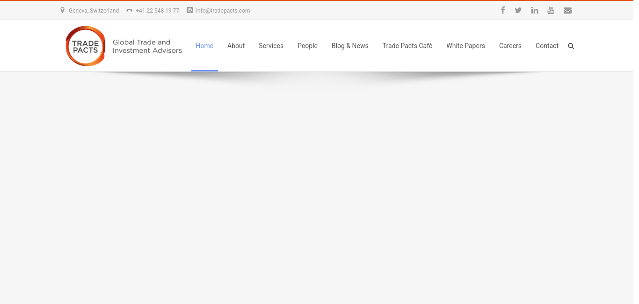Open the Services menu
639x304 pixels.
[271, 46]
